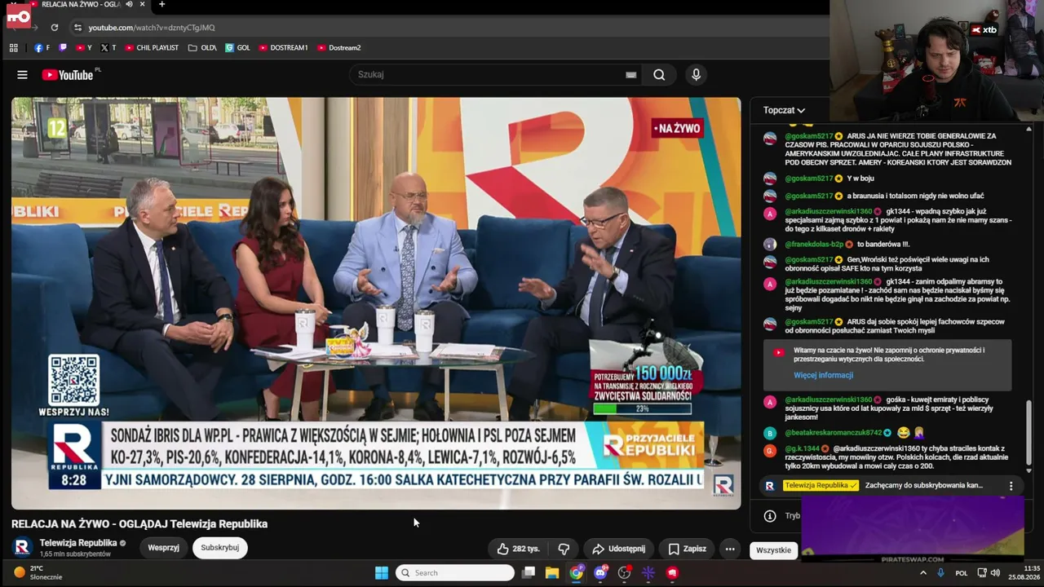
Task: Open the CHIL PLAYLIST bookmark
Action: (x=152, y=48)
